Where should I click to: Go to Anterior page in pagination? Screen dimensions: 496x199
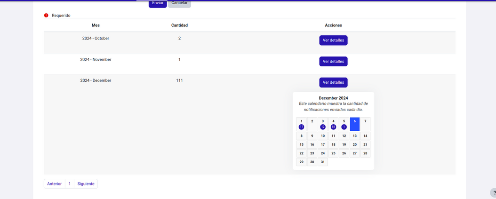pos(55,184)
